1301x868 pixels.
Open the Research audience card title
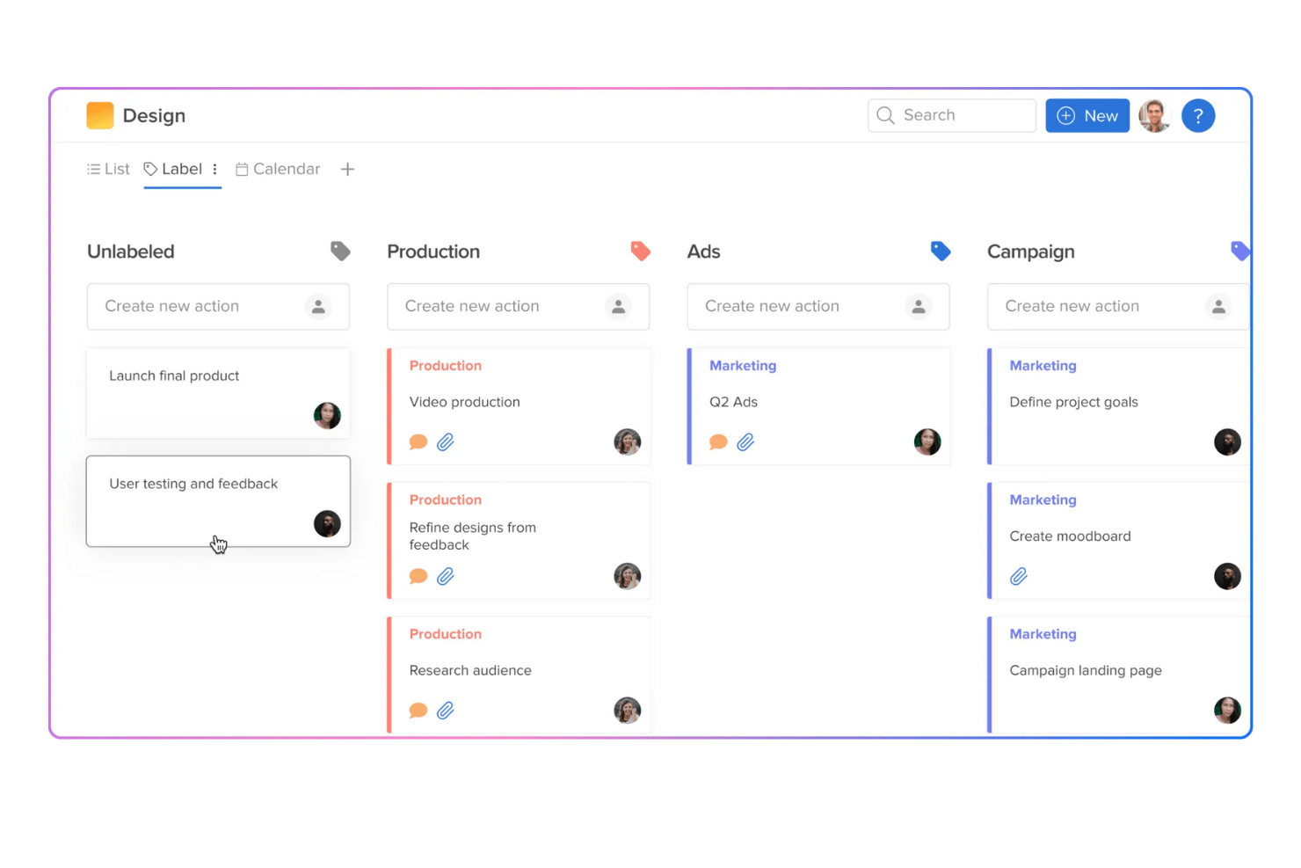(x=470, y=671)
